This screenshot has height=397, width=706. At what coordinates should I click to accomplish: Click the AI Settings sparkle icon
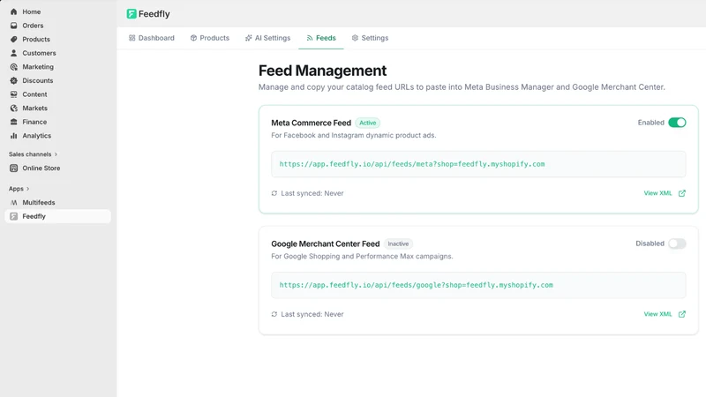[x=249, y=38]
